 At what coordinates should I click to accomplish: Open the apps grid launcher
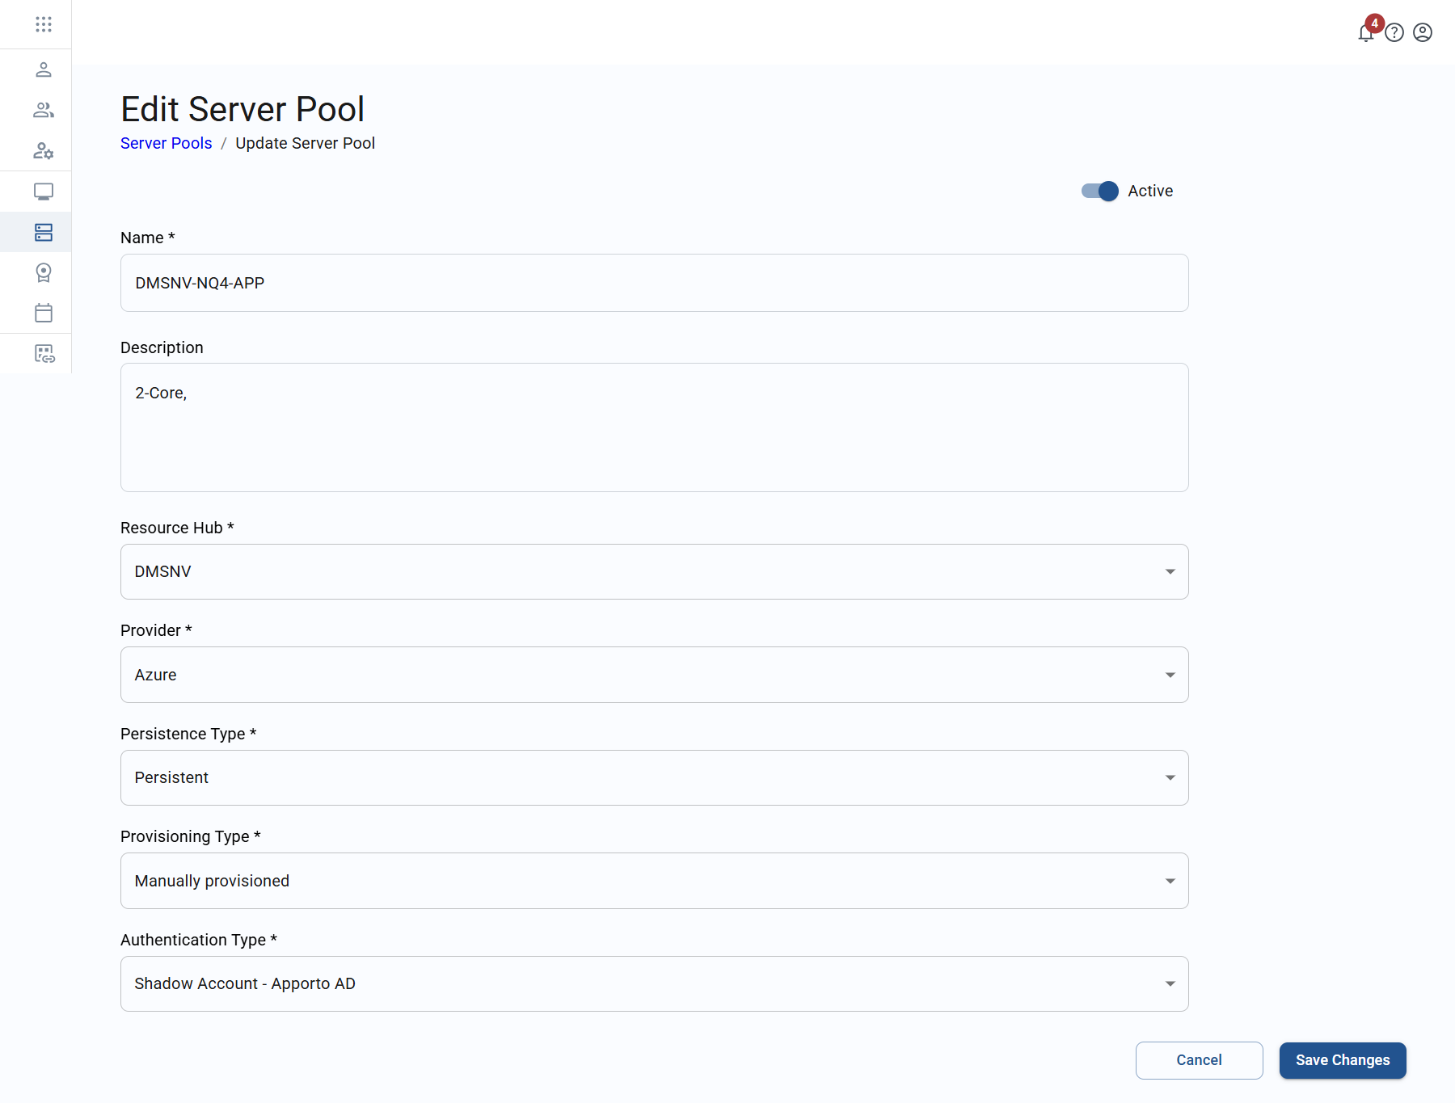pos(44,24)
